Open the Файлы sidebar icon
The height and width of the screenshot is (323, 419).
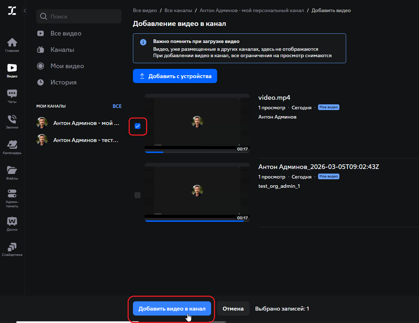point(12,170)
